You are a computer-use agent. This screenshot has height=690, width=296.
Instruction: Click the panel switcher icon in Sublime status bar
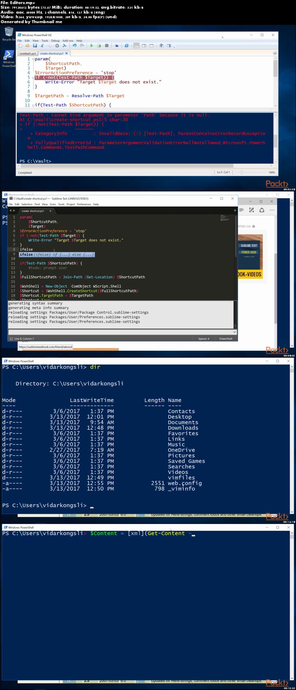pyautogui.click(x=11, y=339)
